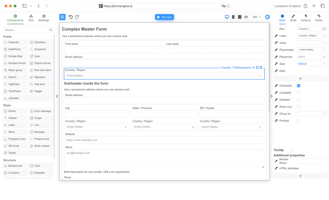The width and height of the screenshot is (329, 200).
Task: Add the Checkbox component from the Fields list
Action: tap(41, 42)
